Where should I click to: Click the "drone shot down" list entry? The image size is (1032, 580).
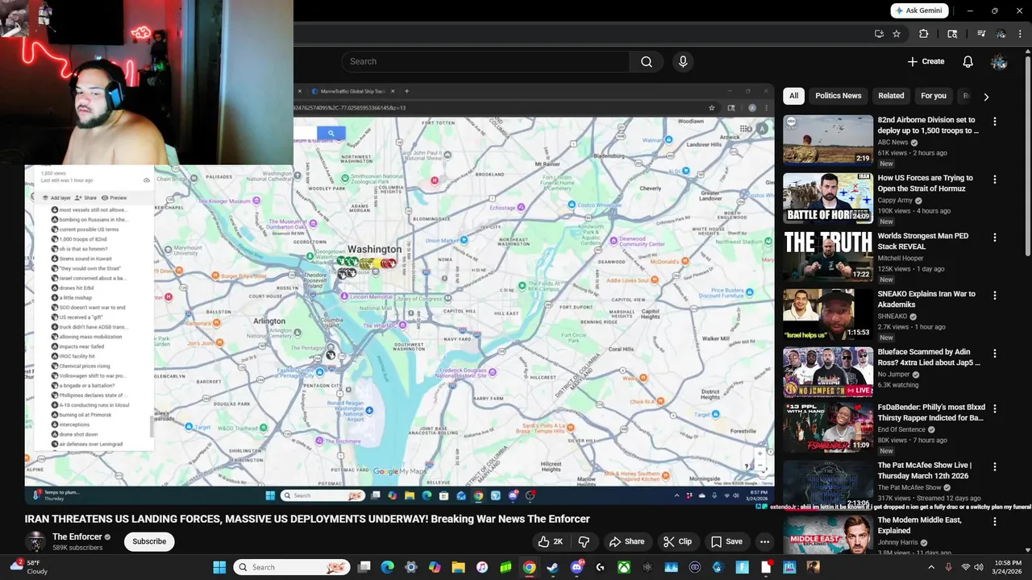click(78, 434)
